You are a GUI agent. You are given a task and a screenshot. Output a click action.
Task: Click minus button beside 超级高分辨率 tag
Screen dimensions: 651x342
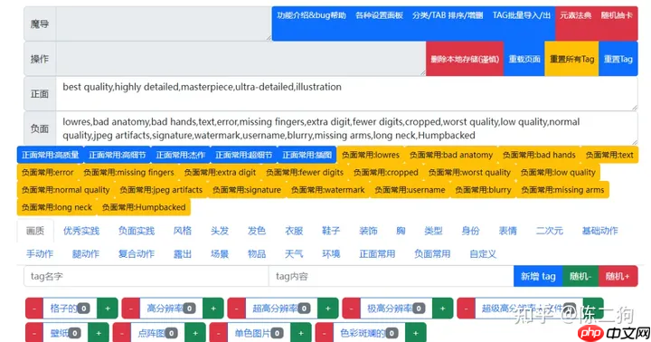pos(466,309)
